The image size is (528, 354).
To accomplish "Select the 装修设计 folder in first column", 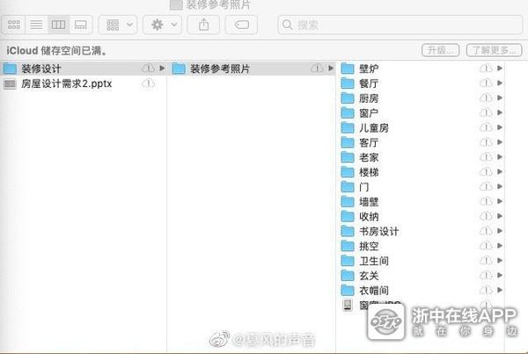I will click(x=41, y=69).
